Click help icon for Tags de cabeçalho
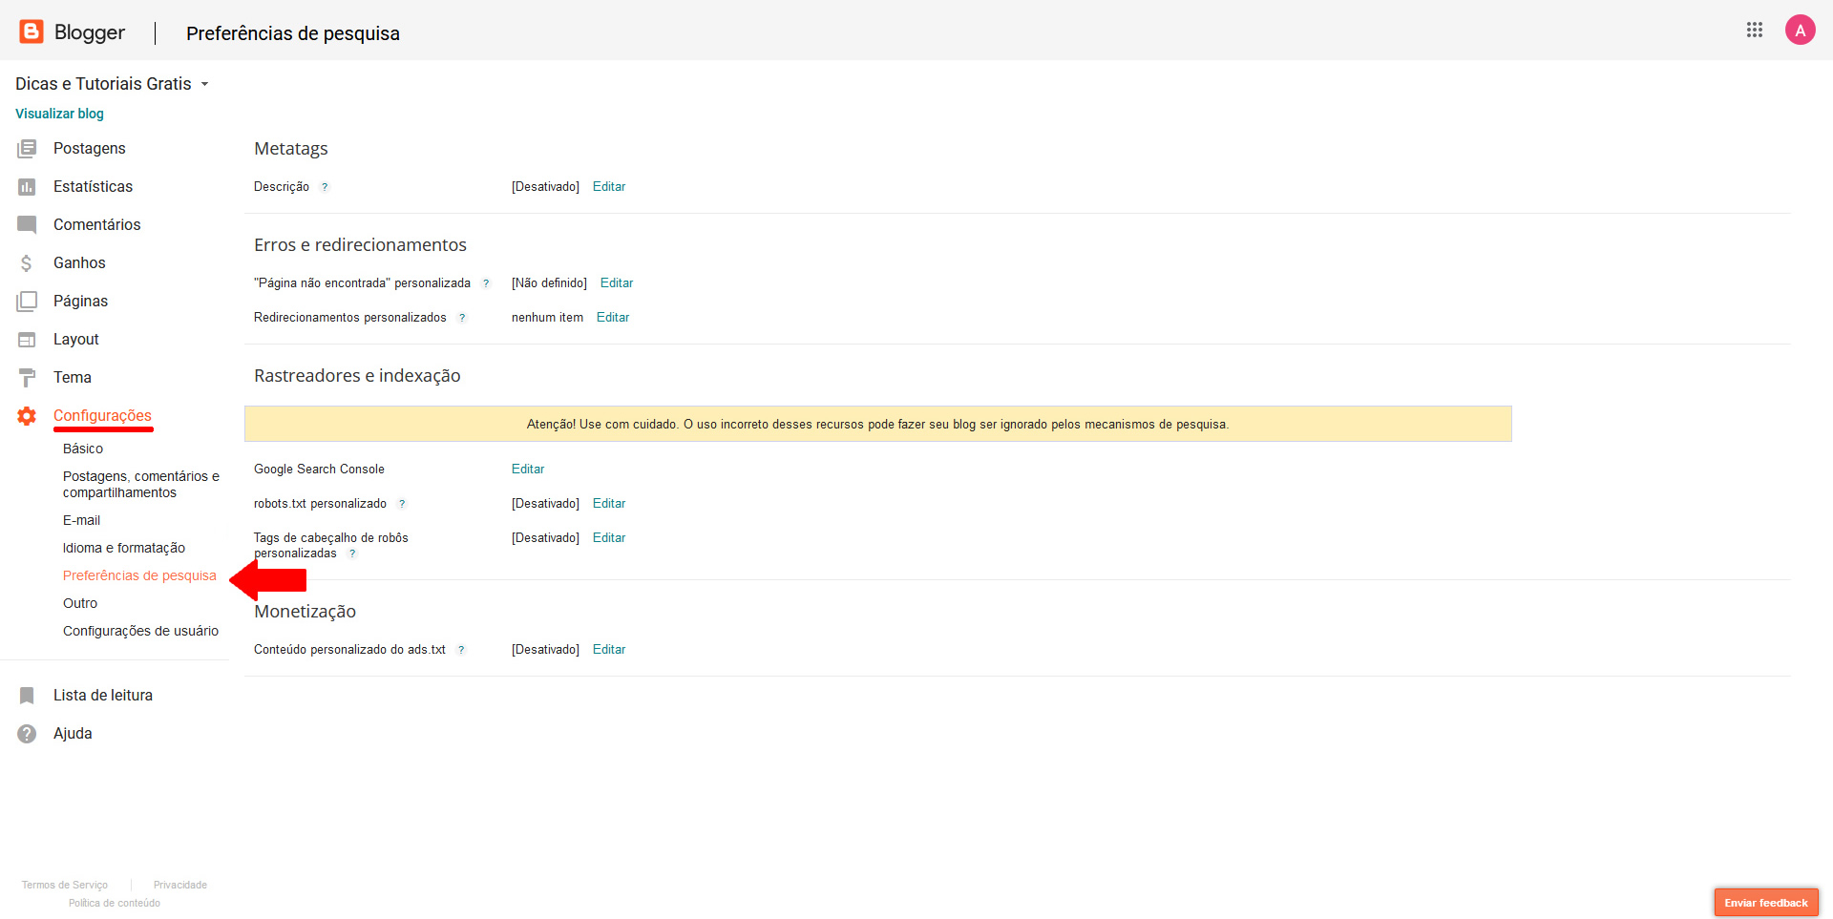 click(352, 553)
